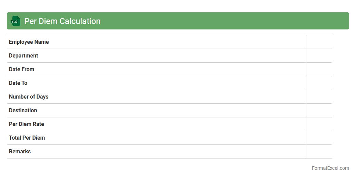Click the XLS file icon in header

(x=15, y=21)
